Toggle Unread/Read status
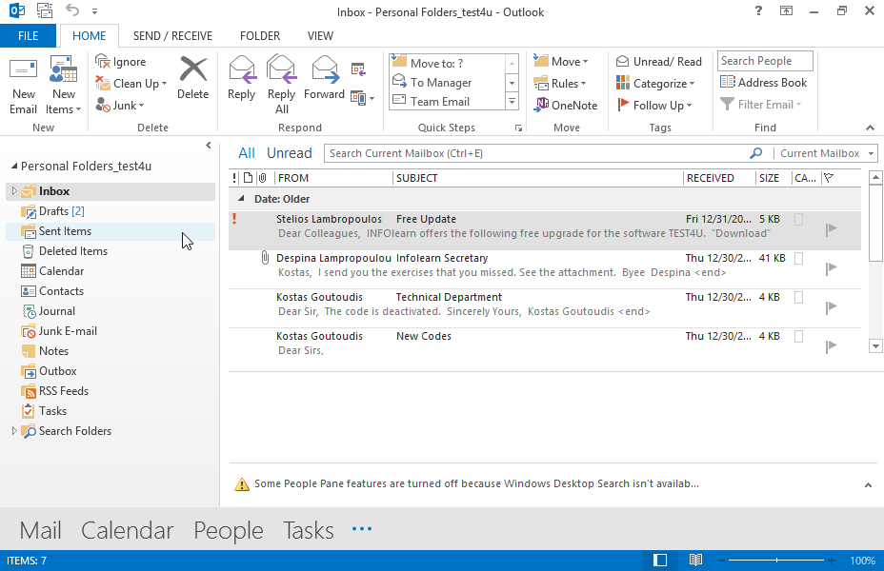The width and height of the screenshot is (884, 571). (658, 61)
